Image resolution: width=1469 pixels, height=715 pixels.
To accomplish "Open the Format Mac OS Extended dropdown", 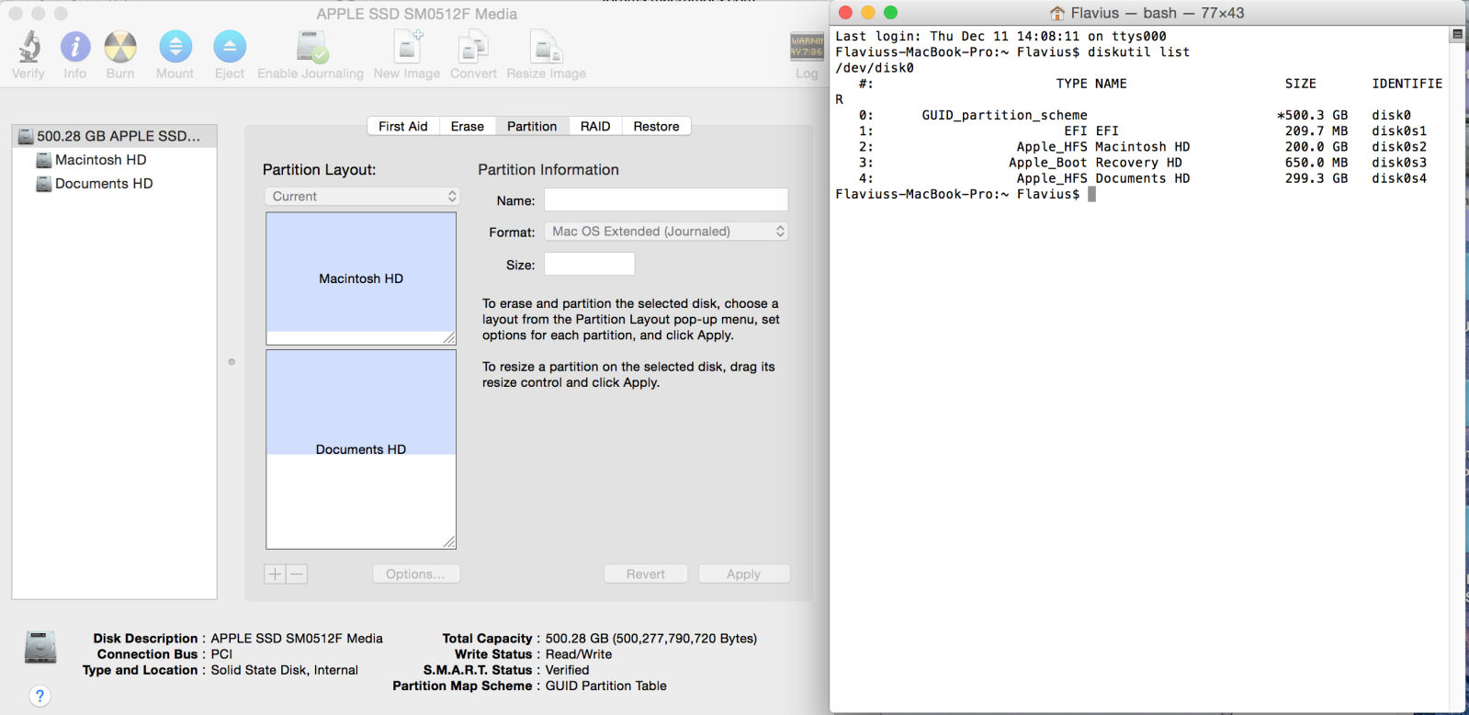I will [x=666, y=232].
